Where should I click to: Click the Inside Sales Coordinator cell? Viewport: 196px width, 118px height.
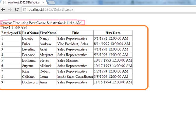(x=75, y=77)
